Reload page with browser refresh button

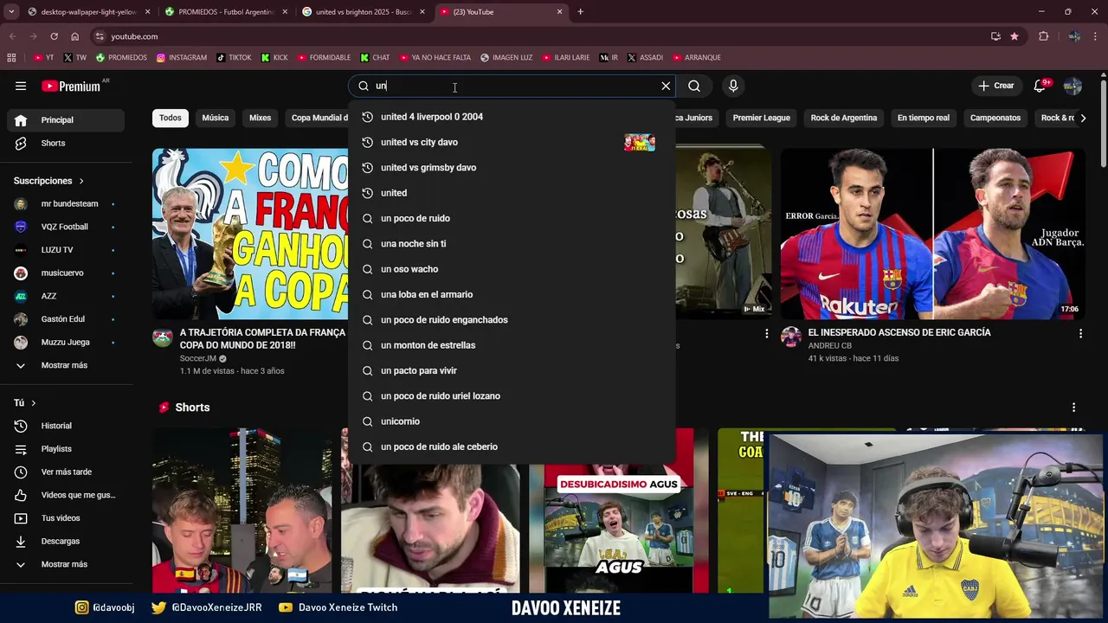click(x=54, y=36)
